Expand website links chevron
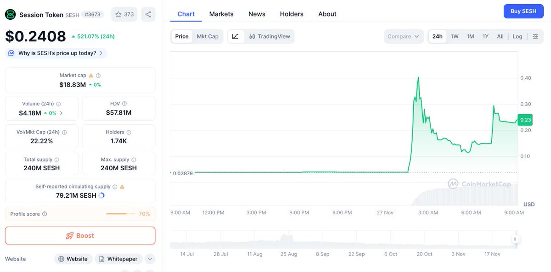Screen dimensions: 551x272 [150, 259]
